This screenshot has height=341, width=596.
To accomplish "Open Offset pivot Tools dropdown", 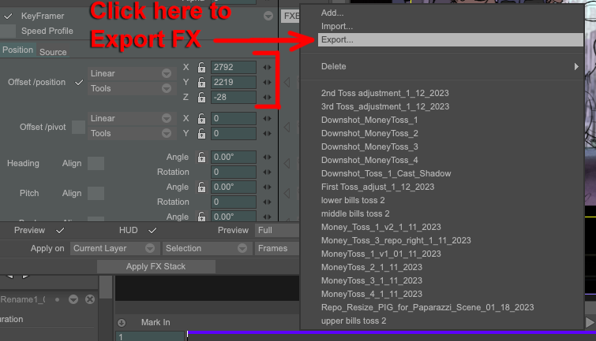I will [132, 134].
